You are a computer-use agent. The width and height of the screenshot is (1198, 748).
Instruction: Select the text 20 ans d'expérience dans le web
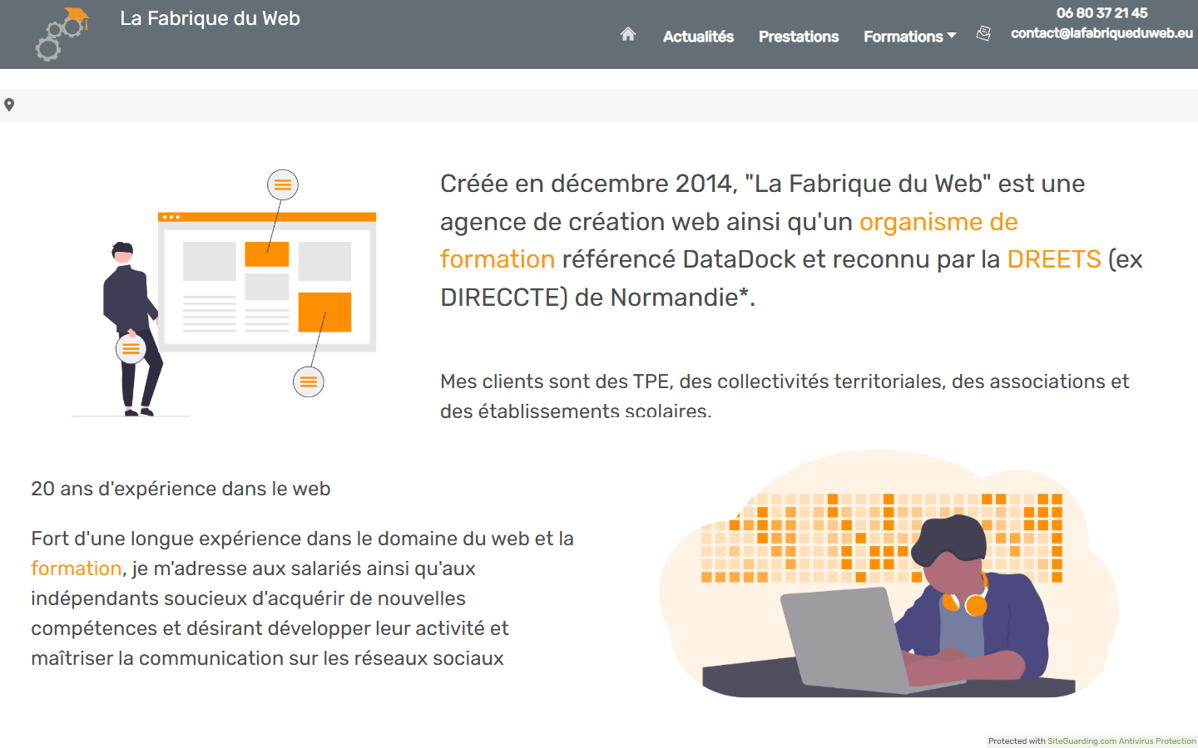pyautogui.click(x=181, y=489)
